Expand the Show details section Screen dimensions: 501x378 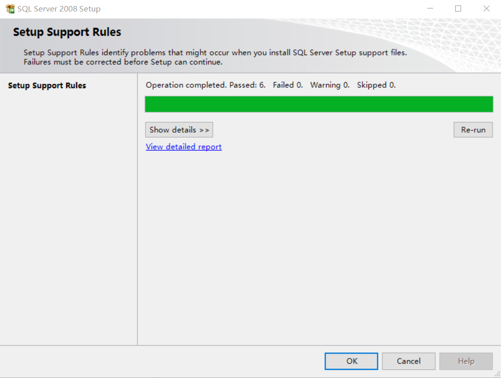pyautogui.click(x=179, y=130)
